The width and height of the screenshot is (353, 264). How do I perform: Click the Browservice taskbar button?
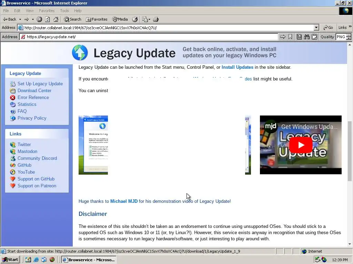click(89, 260)
